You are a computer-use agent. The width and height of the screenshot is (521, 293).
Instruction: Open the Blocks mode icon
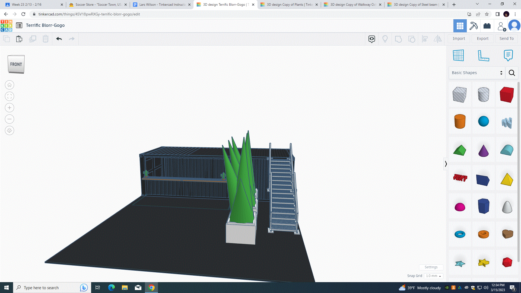point(474,26)
